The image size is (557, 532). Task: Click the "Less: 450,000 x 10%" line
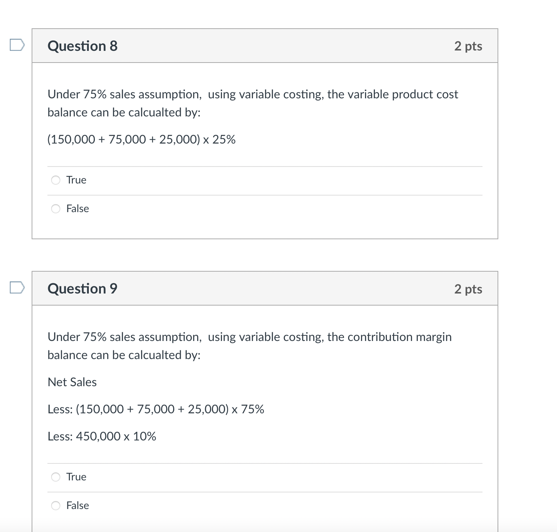[102, 436]
